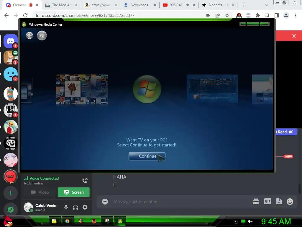The height and width of the screenshot is (227, 302).
Task: Click the volume speaker tray icon
Action: pyautogui.click(x=250, y=221)
